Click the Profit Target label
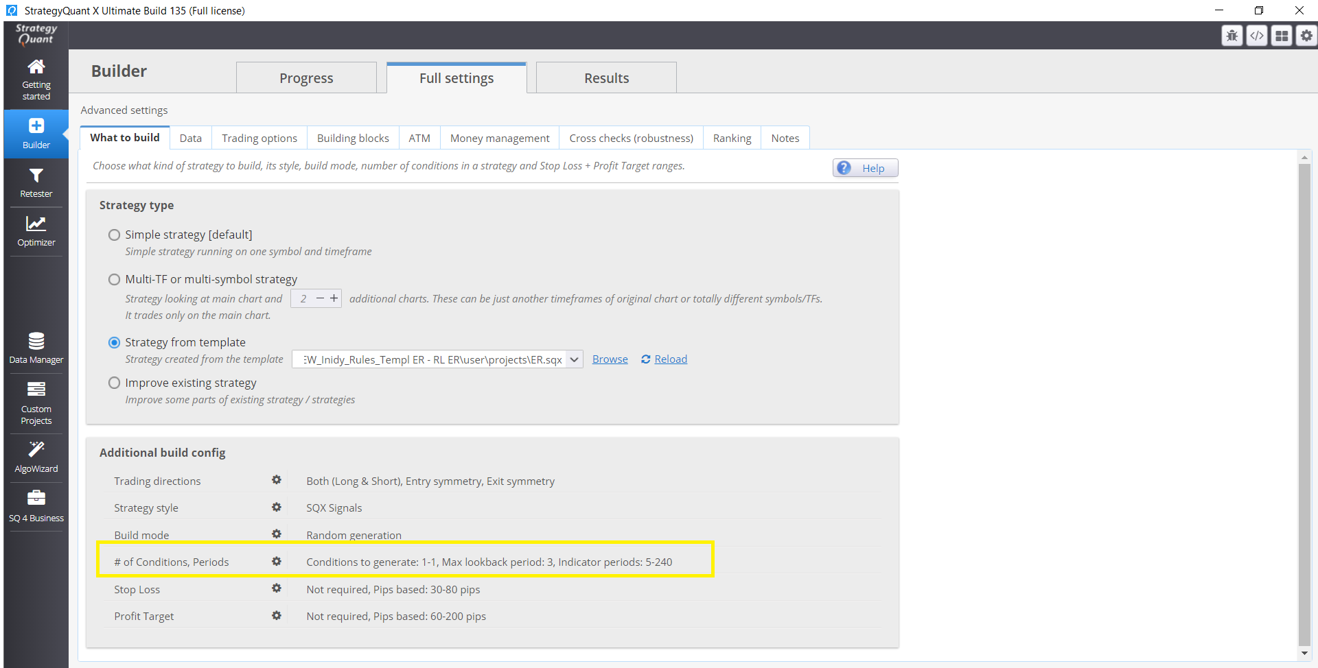This screenshot has width=1318, height=668. point(143,616)
